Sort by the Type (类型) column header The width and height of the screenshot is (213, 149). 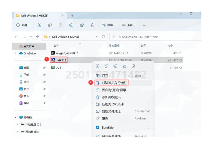144,46
